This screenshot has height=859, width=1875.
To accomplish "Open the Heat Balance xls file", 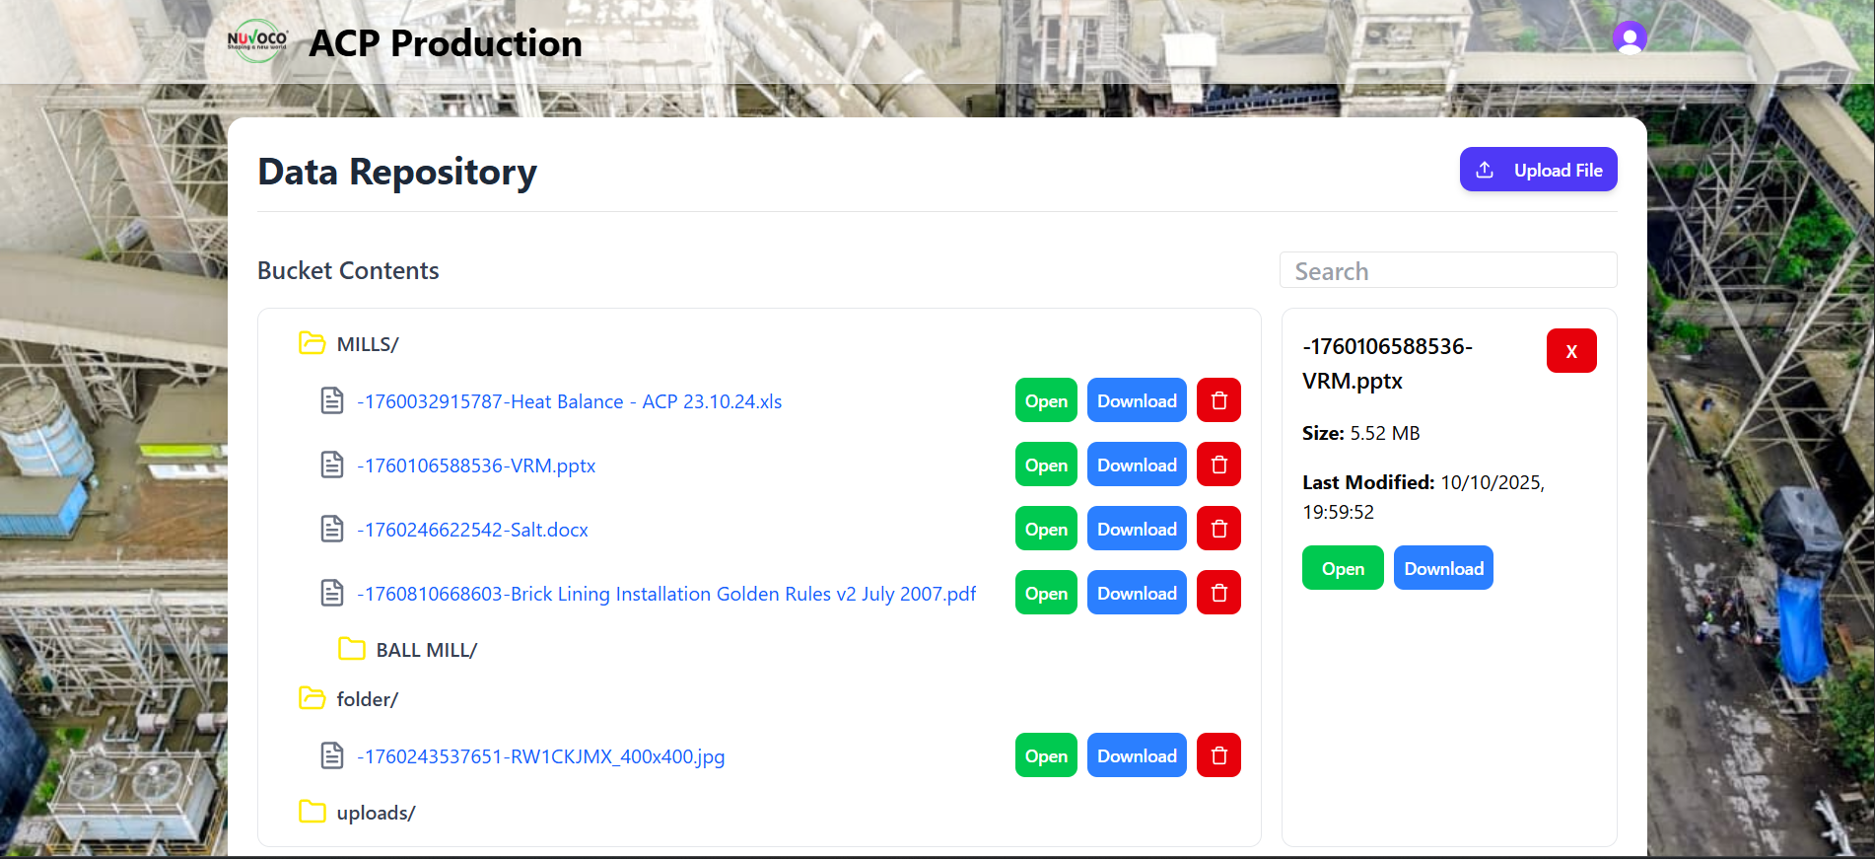I will [1045, 400].
